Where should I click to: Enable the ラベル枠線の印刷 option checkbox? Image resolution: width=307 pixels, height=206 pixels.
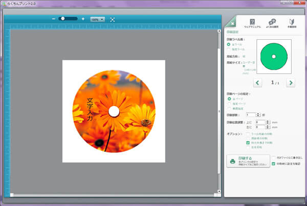(248, 134)
